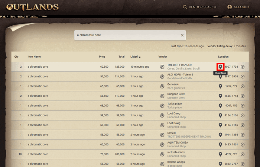
Task: Sort by the Qty column header
Action: [x=16, y=57]
